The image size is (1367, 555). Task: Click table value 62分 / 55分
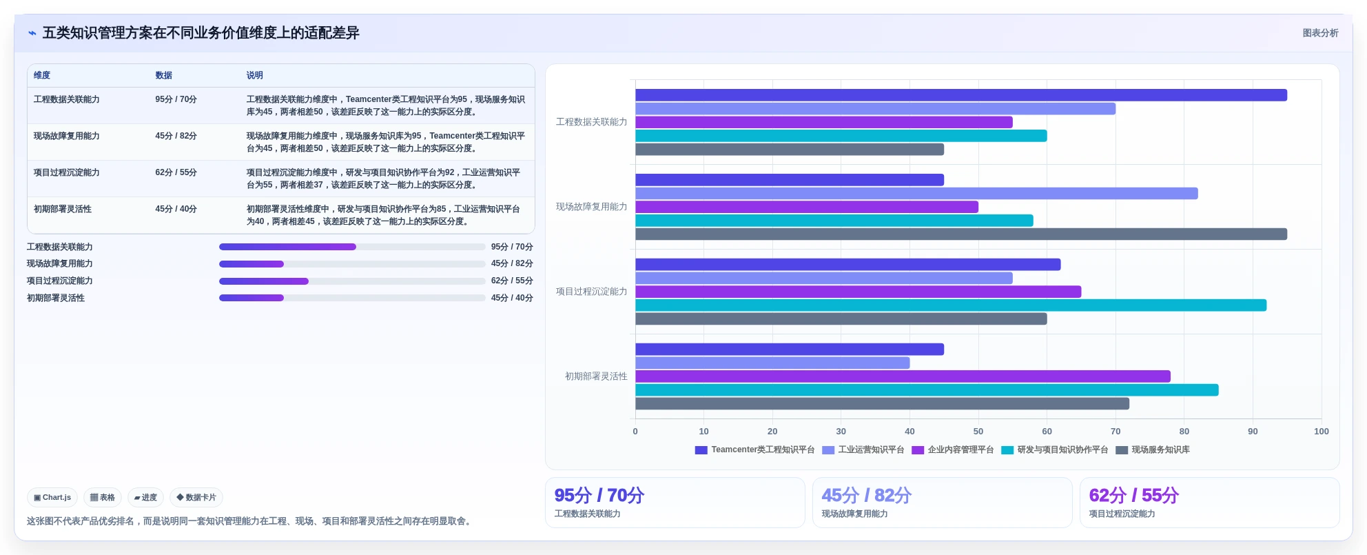tap(176, 172)
